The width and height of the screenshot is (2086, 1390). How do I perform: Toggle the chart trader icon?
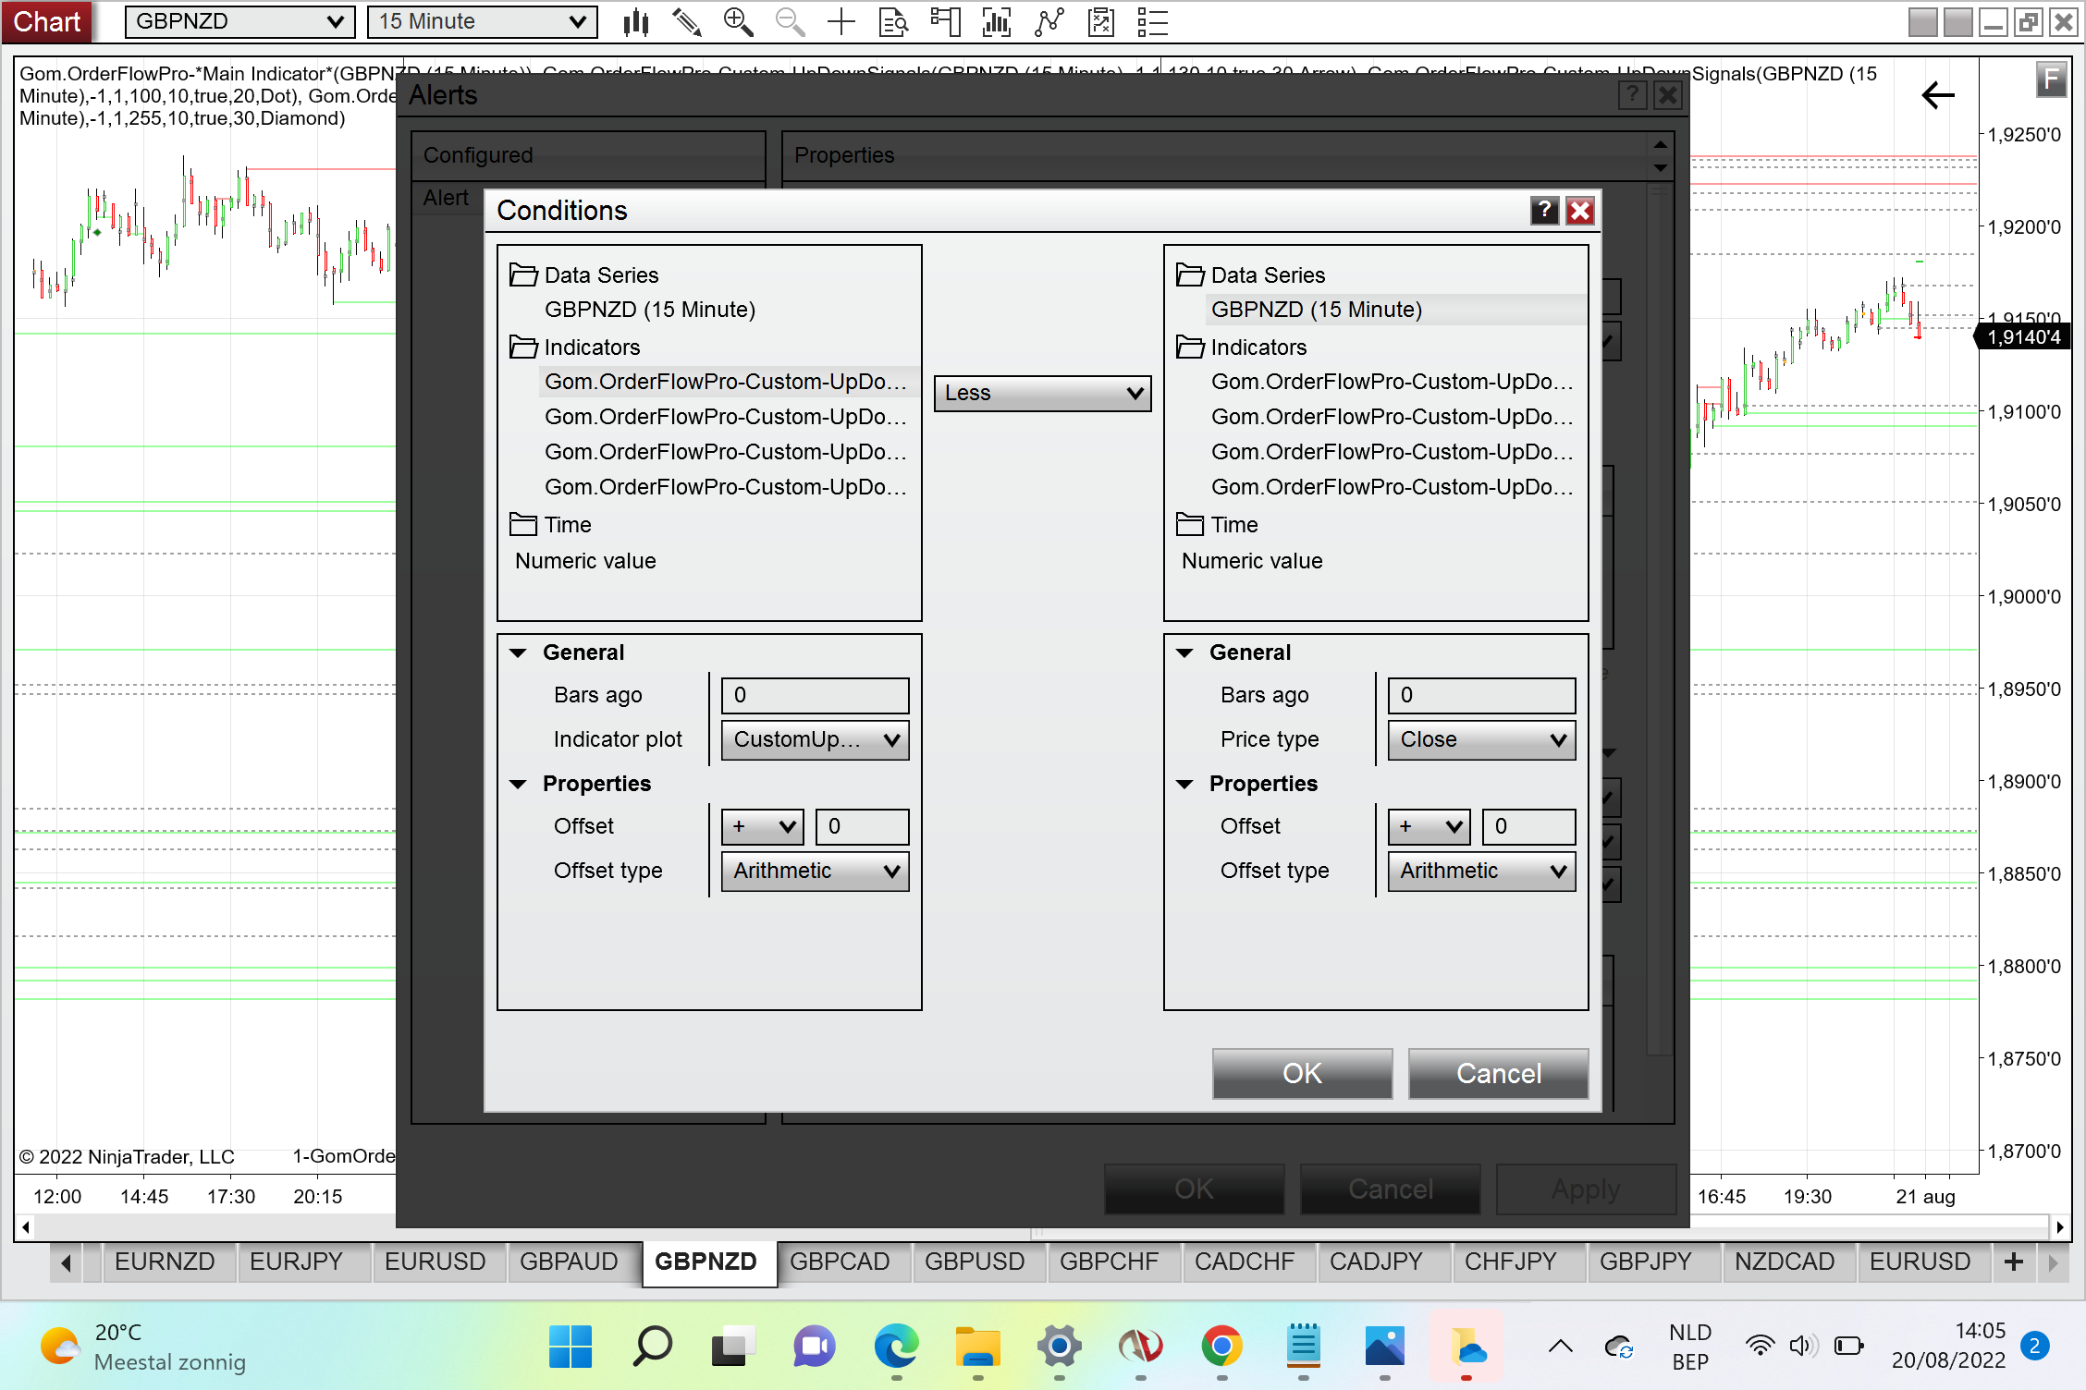[945, 21]
